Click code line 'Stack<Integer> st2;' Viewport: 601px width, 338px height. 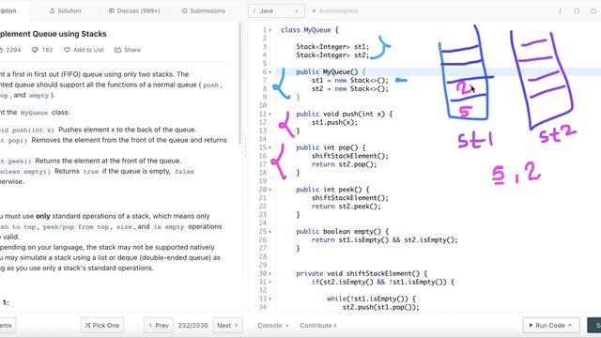(332, 55)
